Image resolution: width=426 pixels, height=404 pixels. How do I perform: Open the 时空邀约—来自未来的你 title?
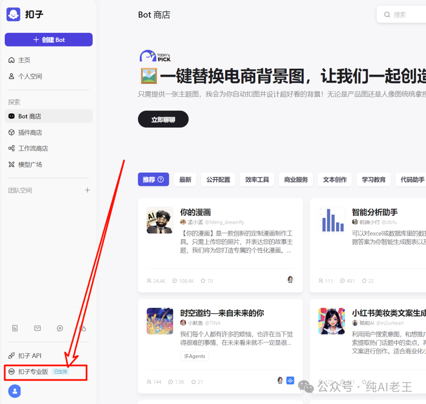pos(222,313)
